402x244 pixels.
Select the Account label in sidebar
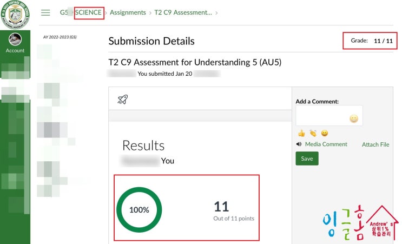click(x=15, y=50)
